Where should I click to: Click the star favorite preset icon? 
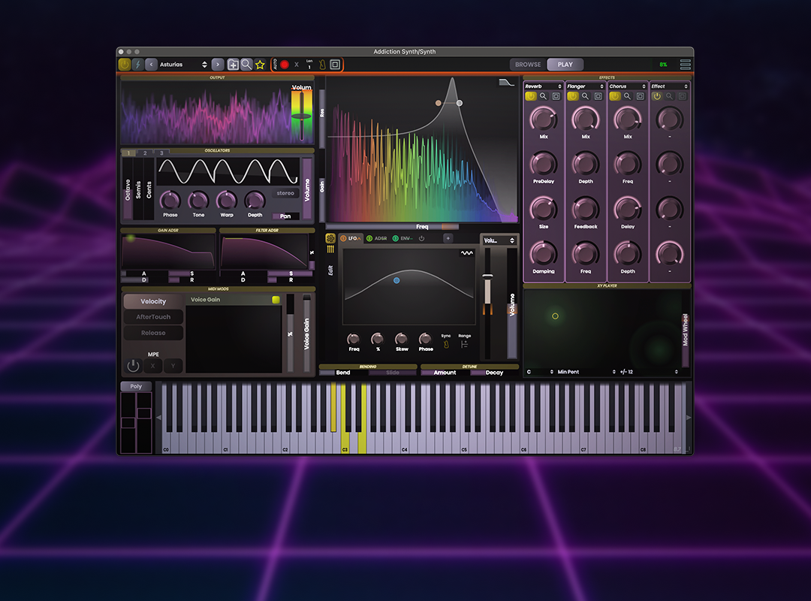tap(260, 65)
